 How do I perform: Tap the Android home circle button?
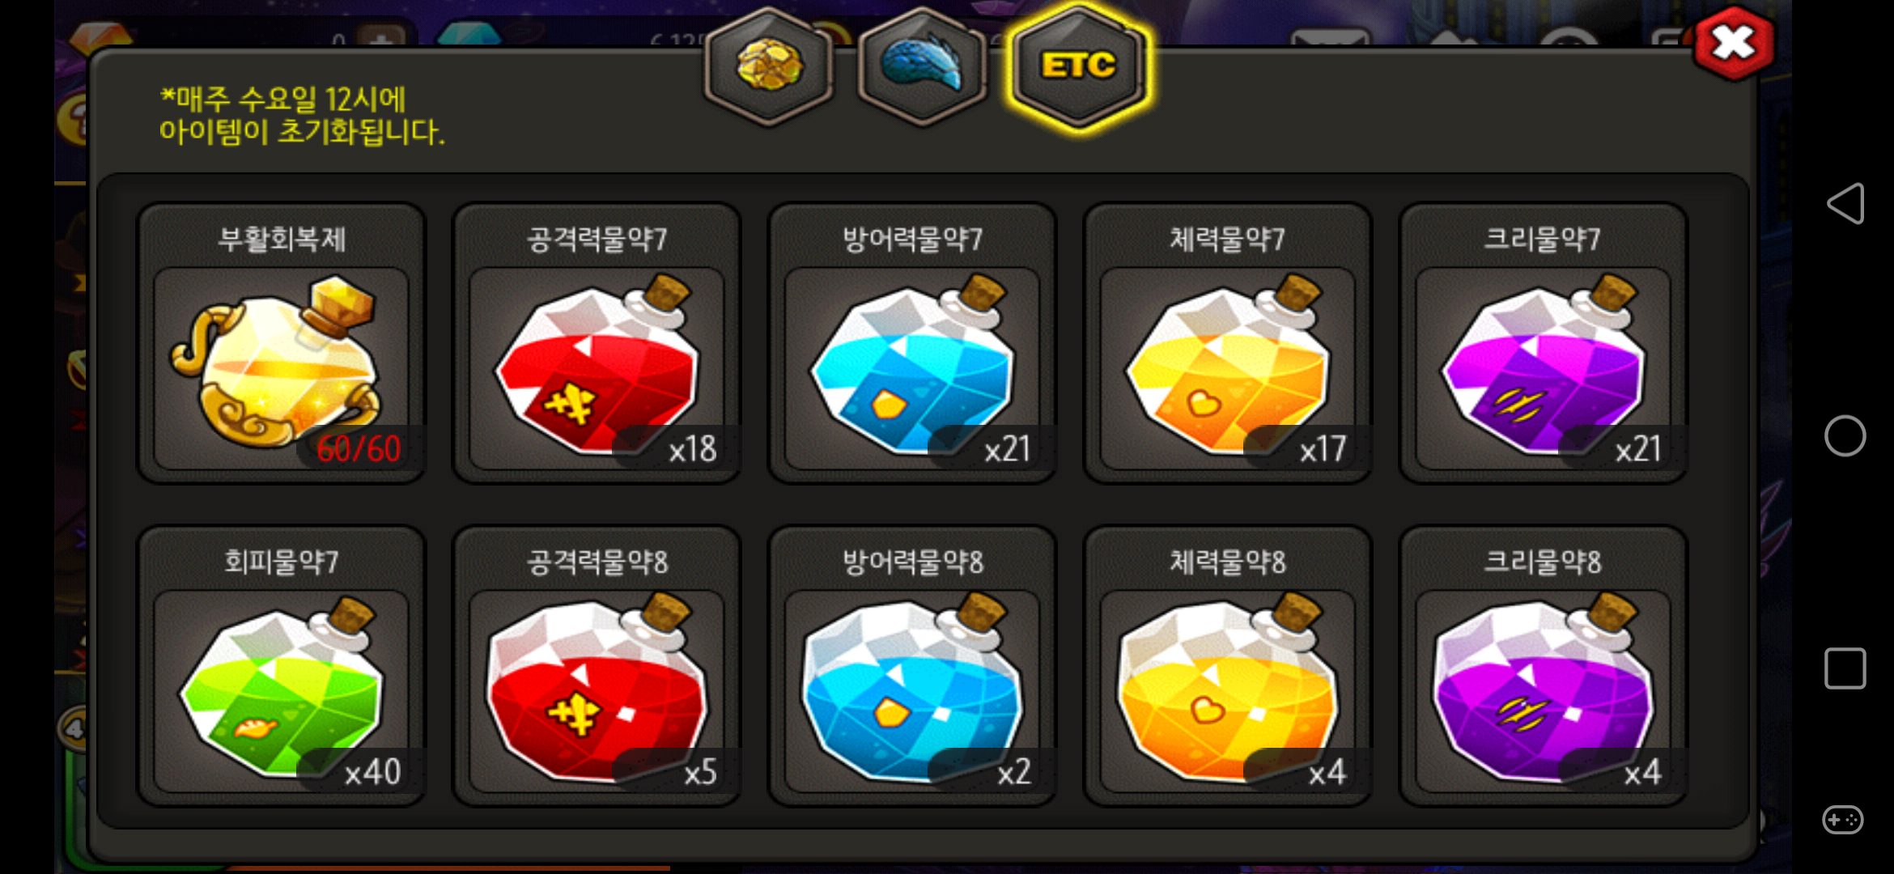pos(1845,436)
